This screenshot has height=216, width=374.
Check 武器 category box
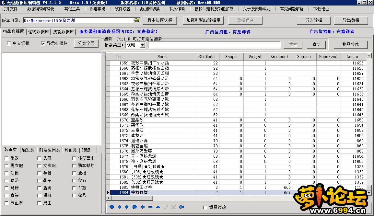click(7, 158)
